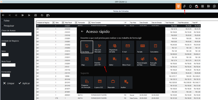Open Execução Paralela tile

[x=156, y=60]
